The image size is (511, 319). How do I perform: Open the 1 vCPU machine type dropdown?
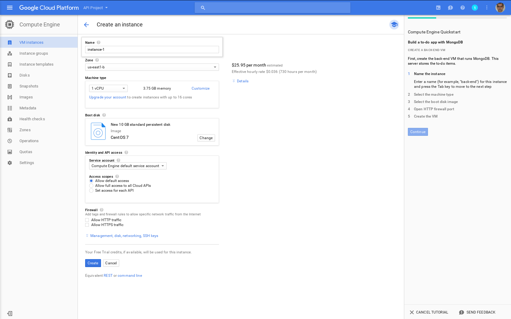coord(108,88)
